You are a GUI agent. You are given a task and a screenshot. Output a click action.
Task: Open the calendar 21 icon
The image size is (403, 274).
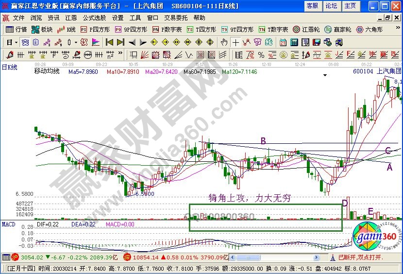tap(283, 42)
